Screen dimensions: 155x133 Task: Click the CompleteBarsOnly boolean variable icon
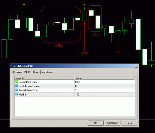[17, 82]
